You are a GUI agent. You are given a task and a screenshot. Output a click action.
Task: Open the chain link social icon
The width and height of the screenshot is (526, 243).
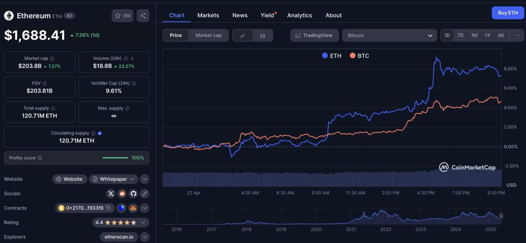pyautogui.click(x=144, y=193)
